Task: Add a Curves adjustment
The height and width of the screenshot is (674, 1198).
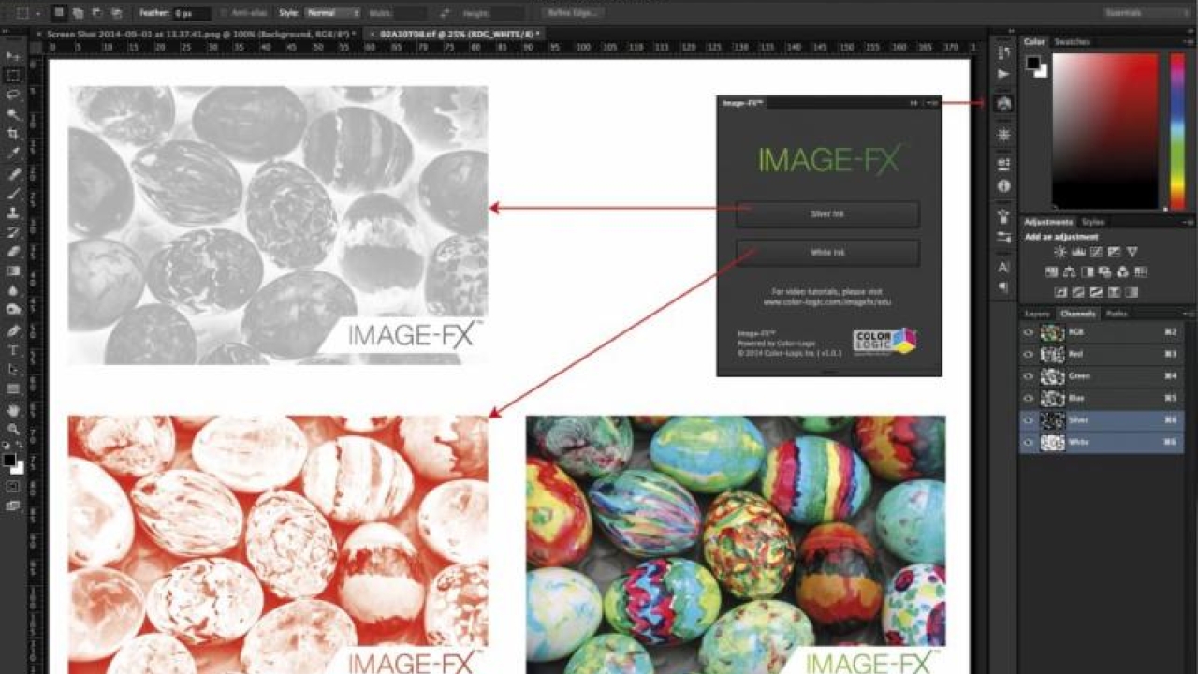Action: (1096, 252)
